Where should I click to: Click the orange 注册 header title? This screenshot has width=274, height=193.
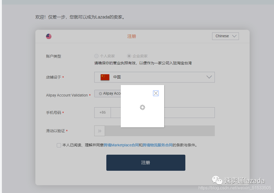[132, 36]
